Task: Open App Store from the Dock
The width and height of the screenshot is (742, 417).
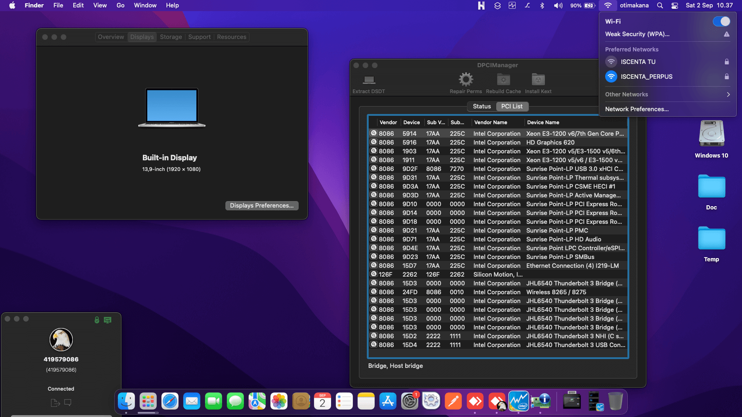Action: [388, 401]
